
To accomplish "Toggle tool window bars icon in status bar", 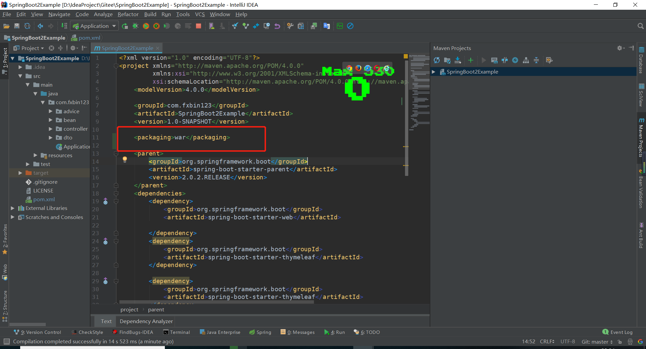I will [6, 341].
